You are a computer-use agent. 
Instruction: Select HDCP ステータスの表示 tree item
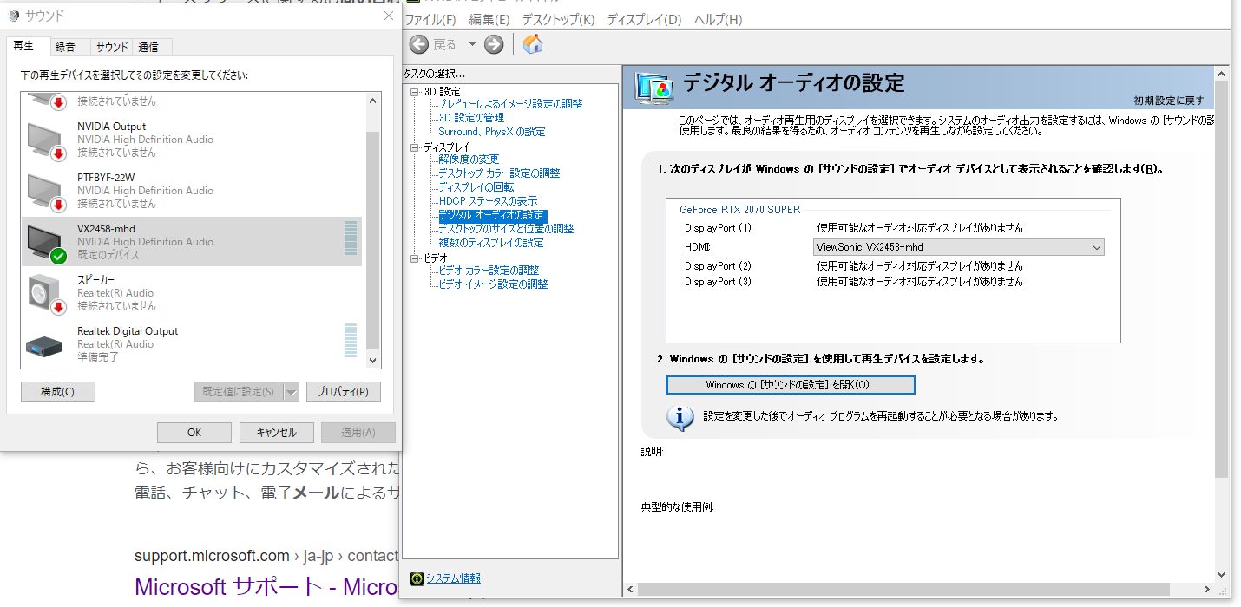coord(488,201)
